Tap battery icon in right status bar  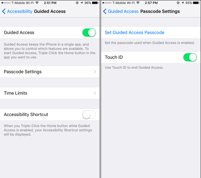pos(196,3)
